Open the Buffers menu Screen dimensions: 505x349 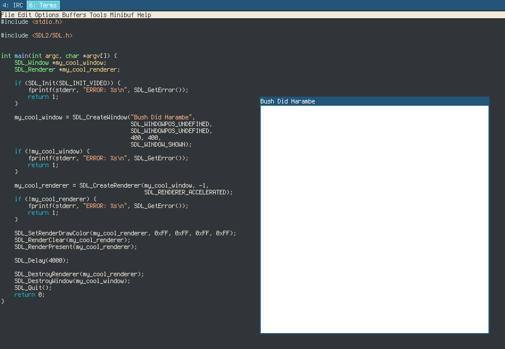coord(74,15)
